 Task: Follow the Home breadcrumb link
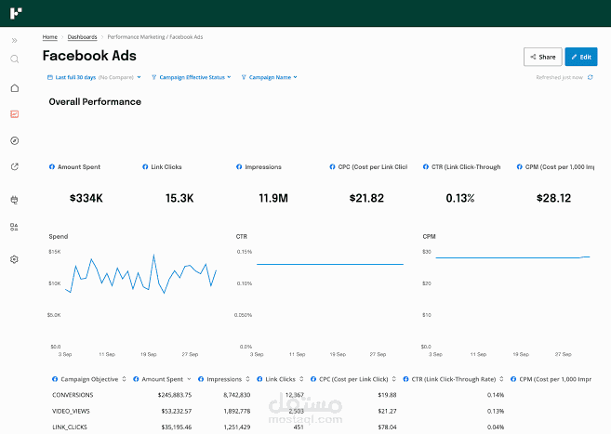point(50,37)
